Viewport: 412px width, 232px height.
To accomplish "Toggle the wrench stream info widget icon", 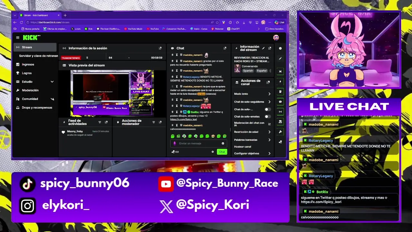I will 280,132.
